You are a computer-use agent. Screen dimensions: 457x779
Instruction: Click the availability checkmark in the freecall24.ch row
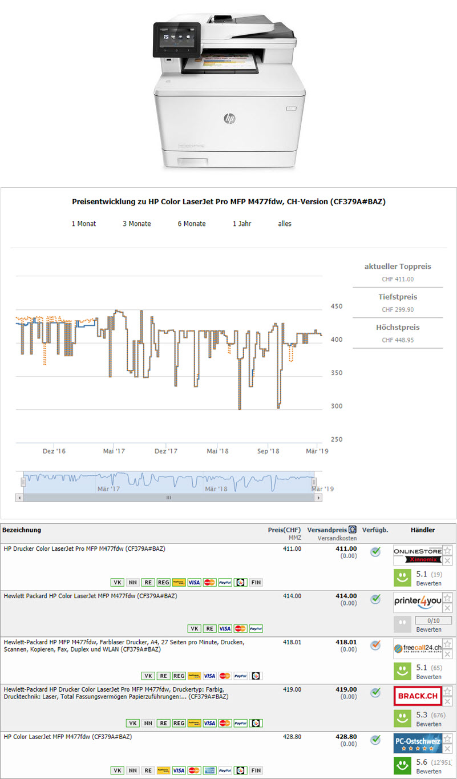[x=375, y=645]
